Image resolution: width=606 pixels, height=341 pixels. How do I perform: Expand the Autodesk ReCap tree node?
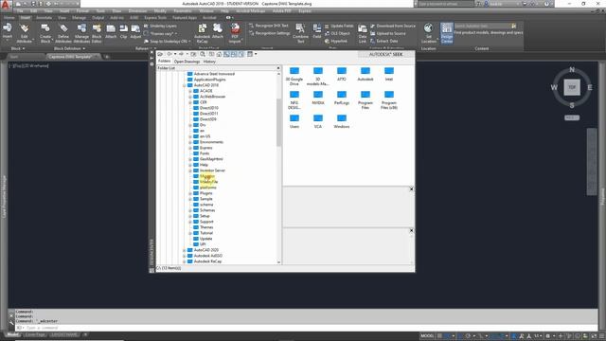185,261
